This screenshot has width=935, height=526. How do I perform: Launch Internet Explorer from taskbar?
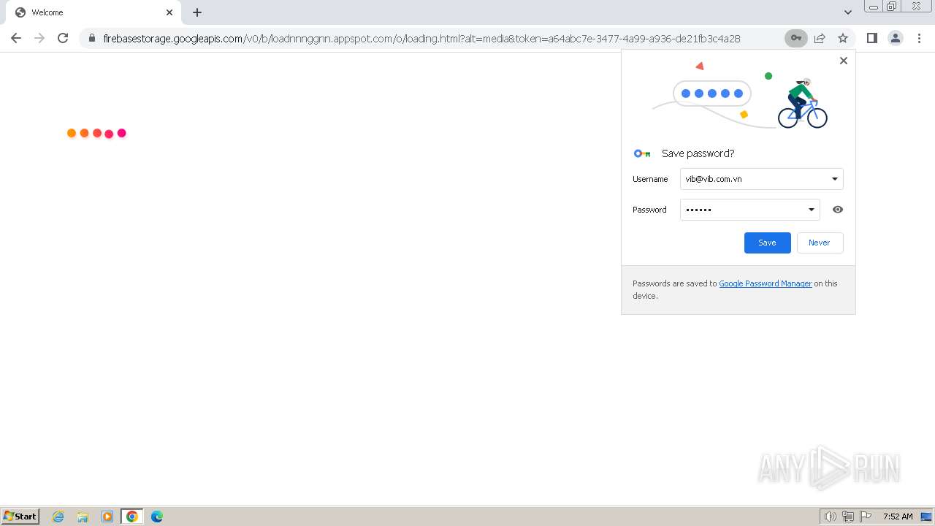coord(58,517)
